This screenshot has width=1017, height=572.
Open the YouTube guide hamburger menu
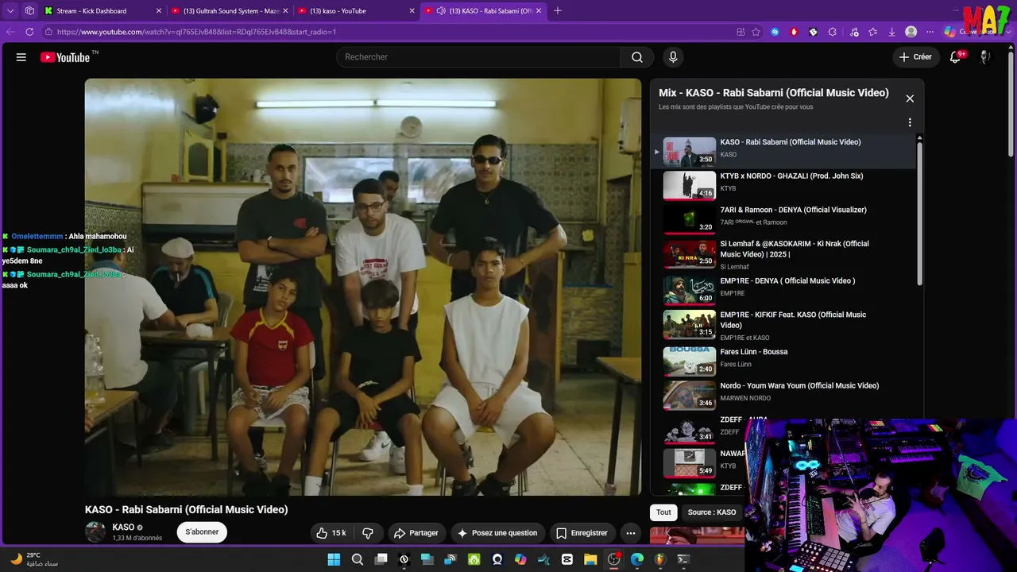coord(21,57)
